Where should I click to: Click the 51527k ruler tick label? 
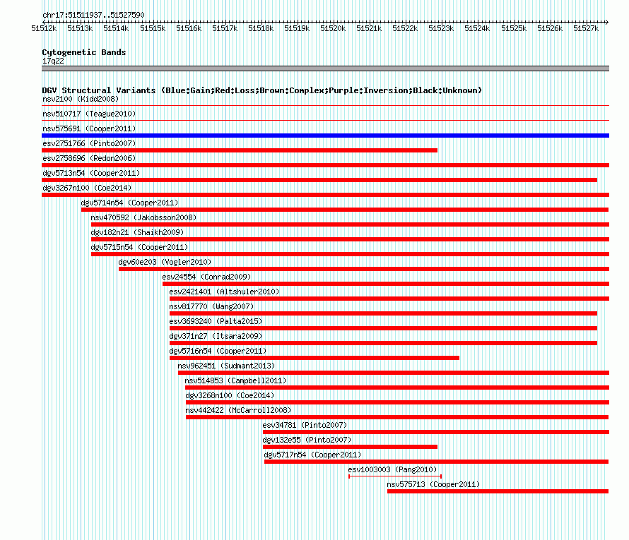586,28
